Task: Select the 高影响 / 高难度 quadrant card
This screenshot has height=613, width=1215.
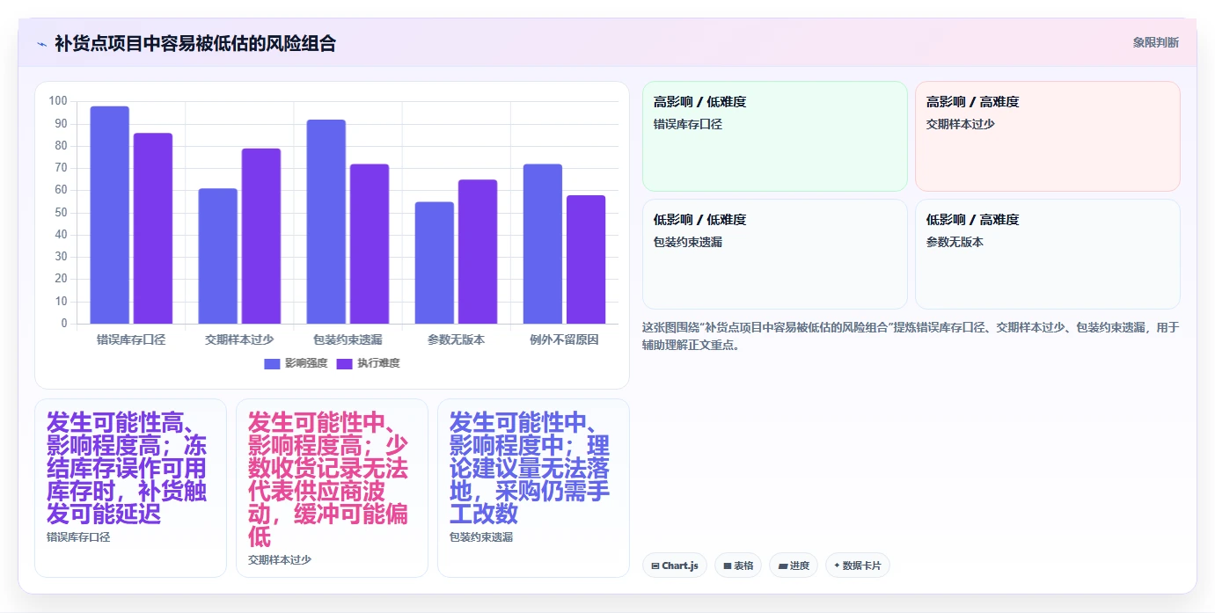Action: point(1048,136)
